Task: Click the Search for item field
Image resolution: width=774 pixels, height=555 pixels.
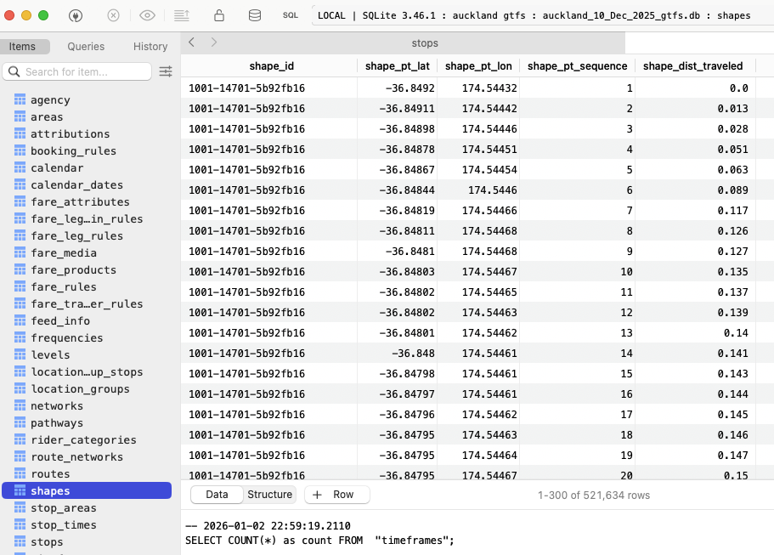Action: (x=85, y=71)
